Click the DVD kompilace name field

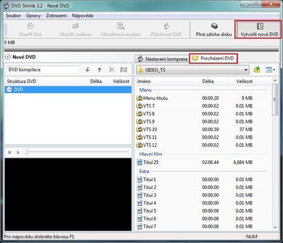click(43, 70)
